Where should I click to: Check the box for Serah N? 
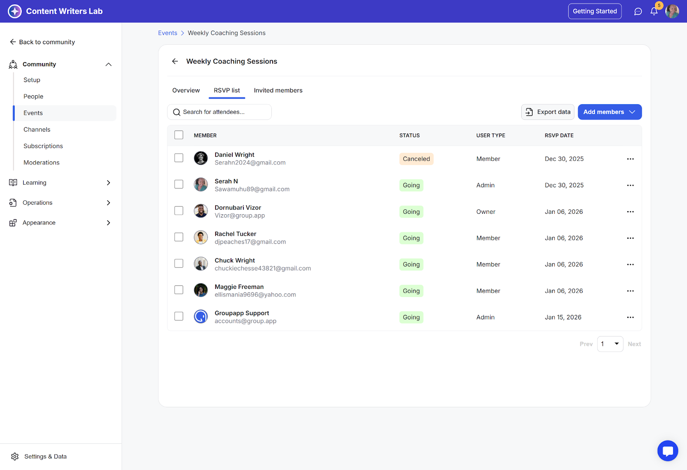tap(179, 185)
